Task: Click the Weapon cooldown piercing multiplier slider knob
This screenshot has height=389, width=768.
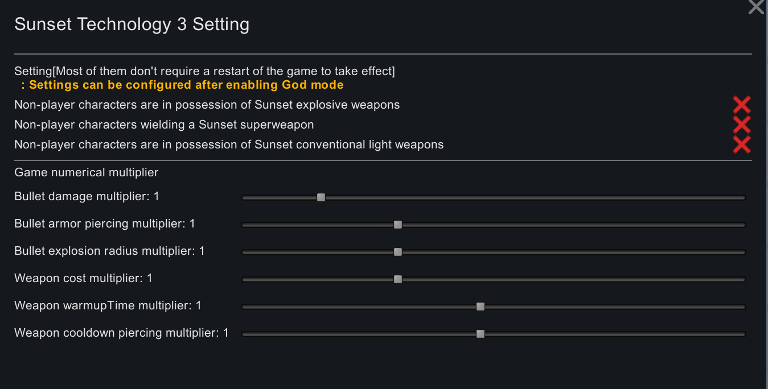Action: [x=480, y=334]
